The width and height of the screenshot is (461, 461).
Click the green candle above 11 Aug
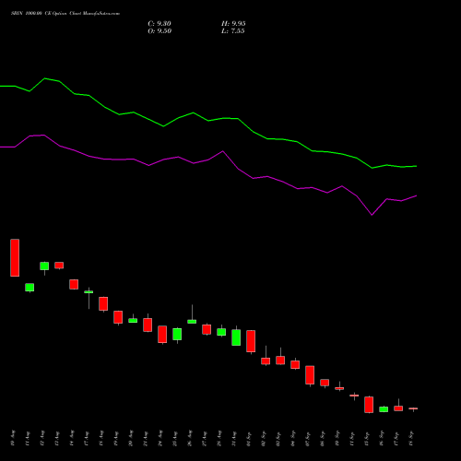[x=30, y=288]
